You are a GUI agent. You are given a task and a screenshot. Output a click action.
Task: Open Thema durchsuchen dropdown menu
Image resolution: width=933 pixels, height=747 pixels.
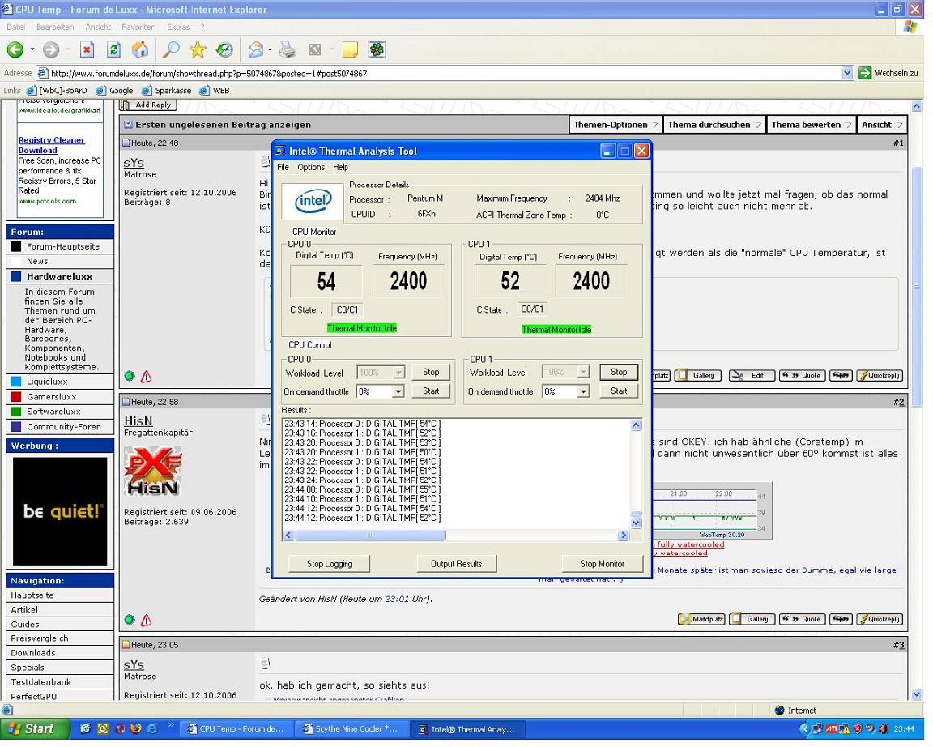click(714, 125)
